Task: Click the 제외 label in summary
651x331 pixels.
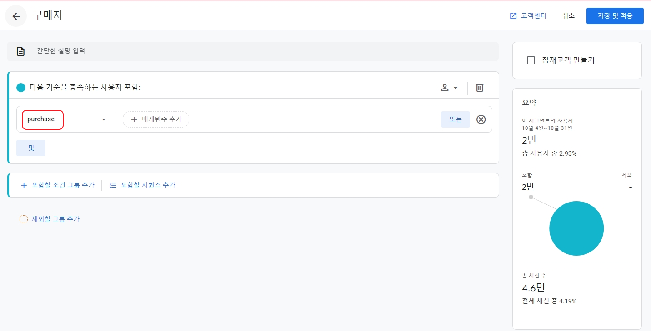Action: pos(627,175)
